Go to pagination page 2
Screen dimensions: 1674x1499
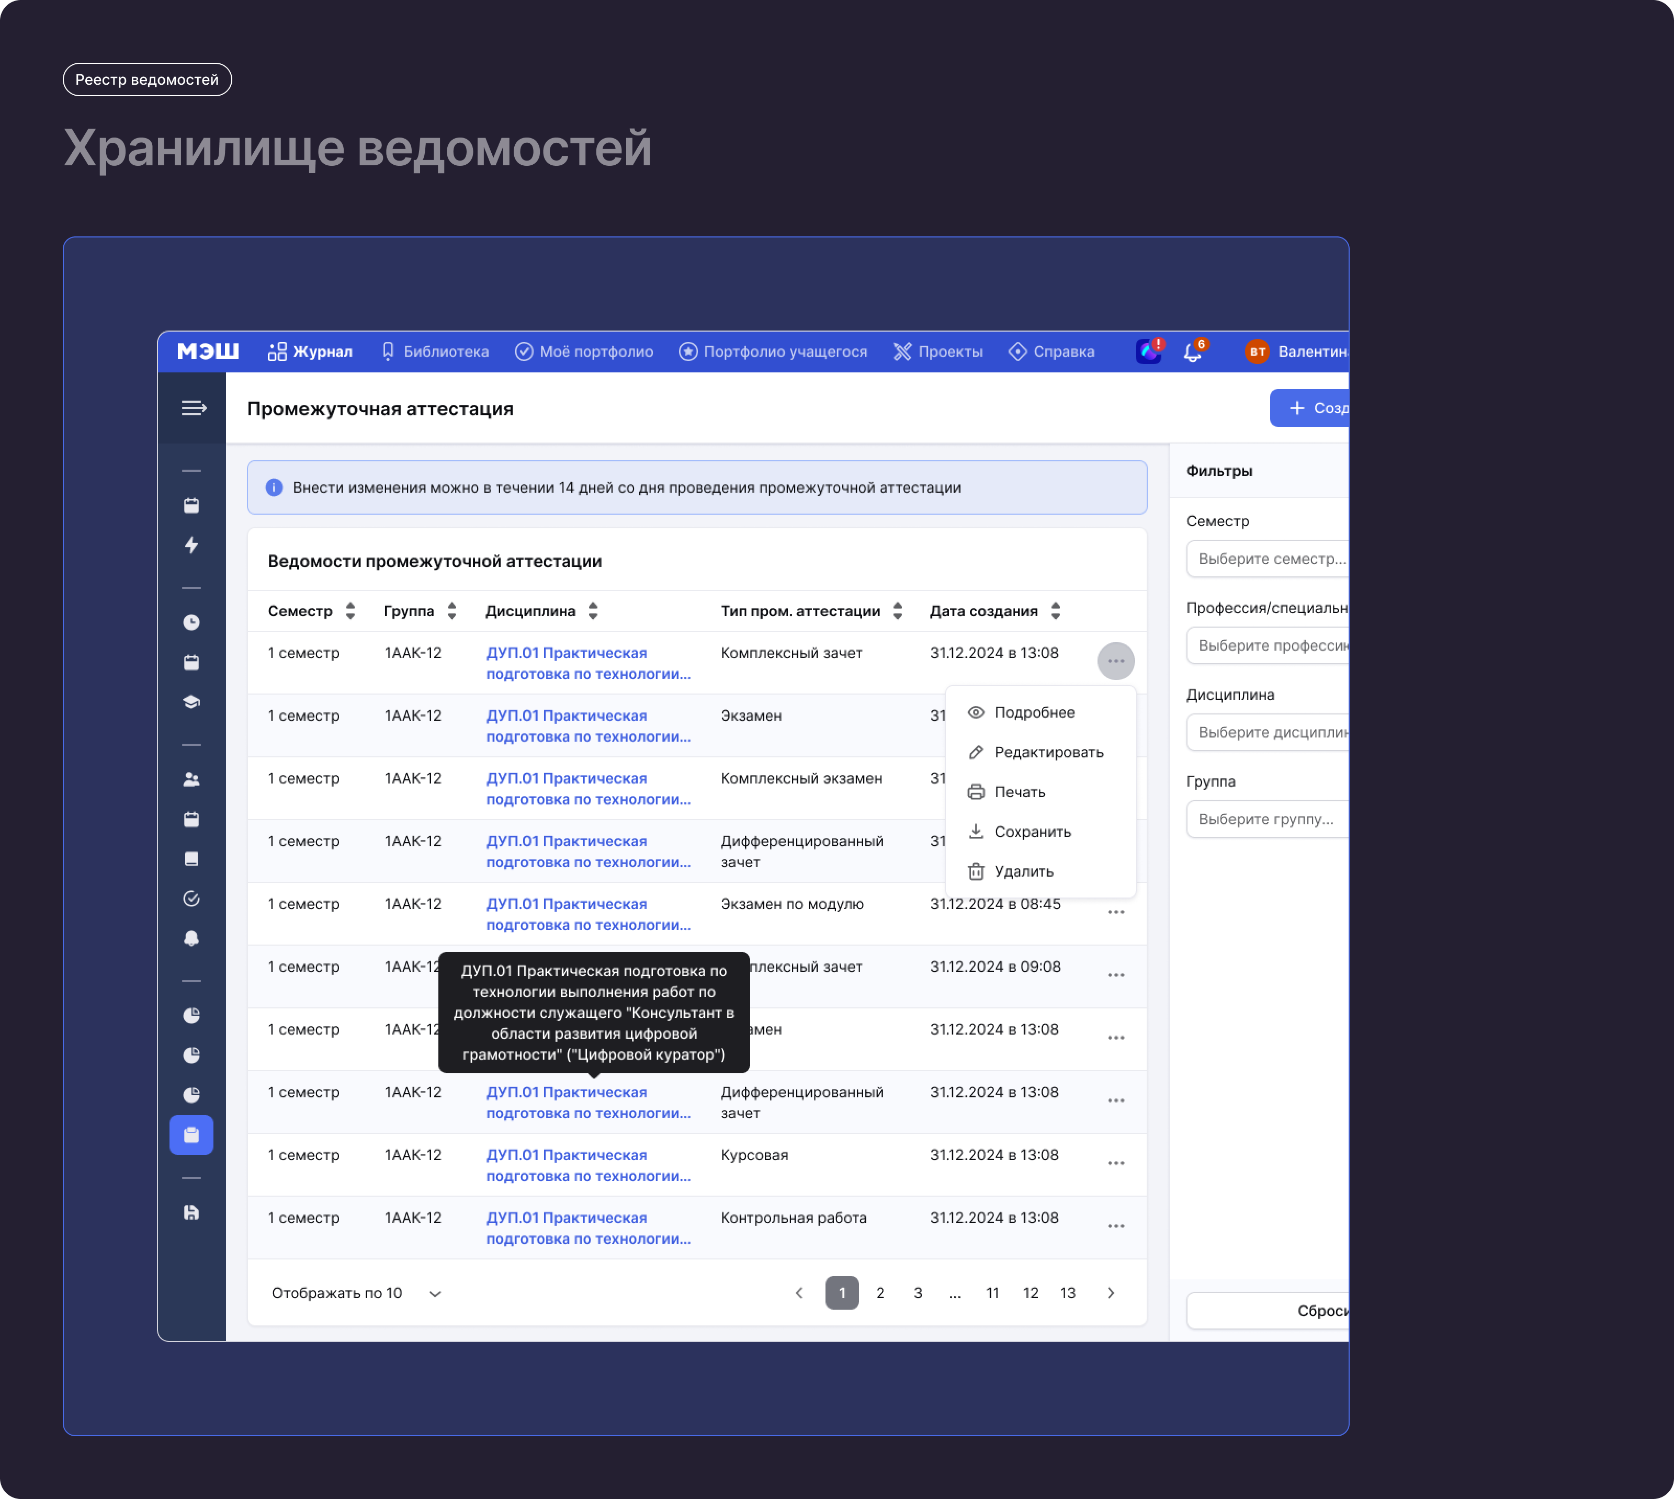[880, 1293]
